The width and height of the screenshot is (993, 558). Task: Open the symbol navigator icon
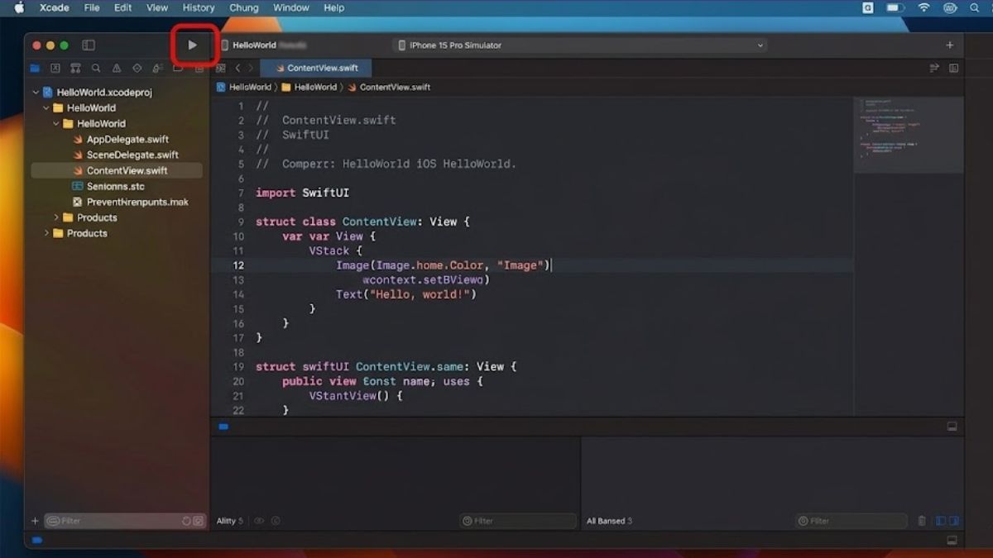[x=75, y=69]
